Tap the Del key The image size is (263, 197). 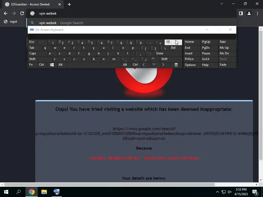175,48
